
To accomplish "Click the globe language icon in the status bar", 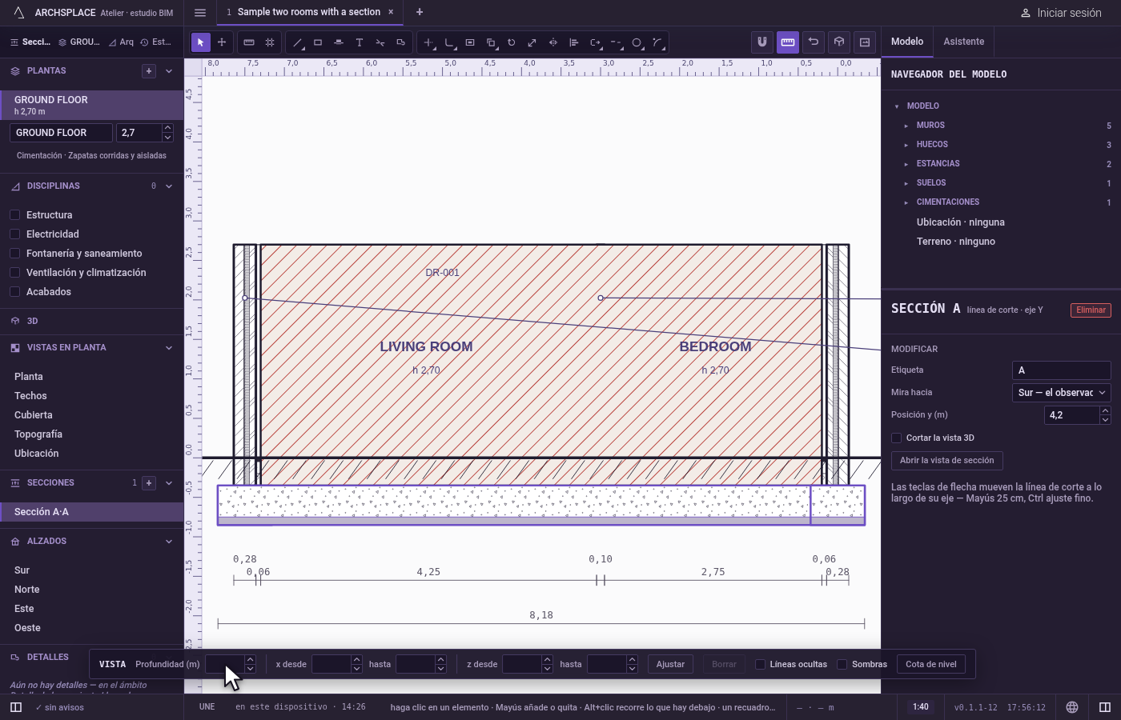I will (x=1072, y=707).
